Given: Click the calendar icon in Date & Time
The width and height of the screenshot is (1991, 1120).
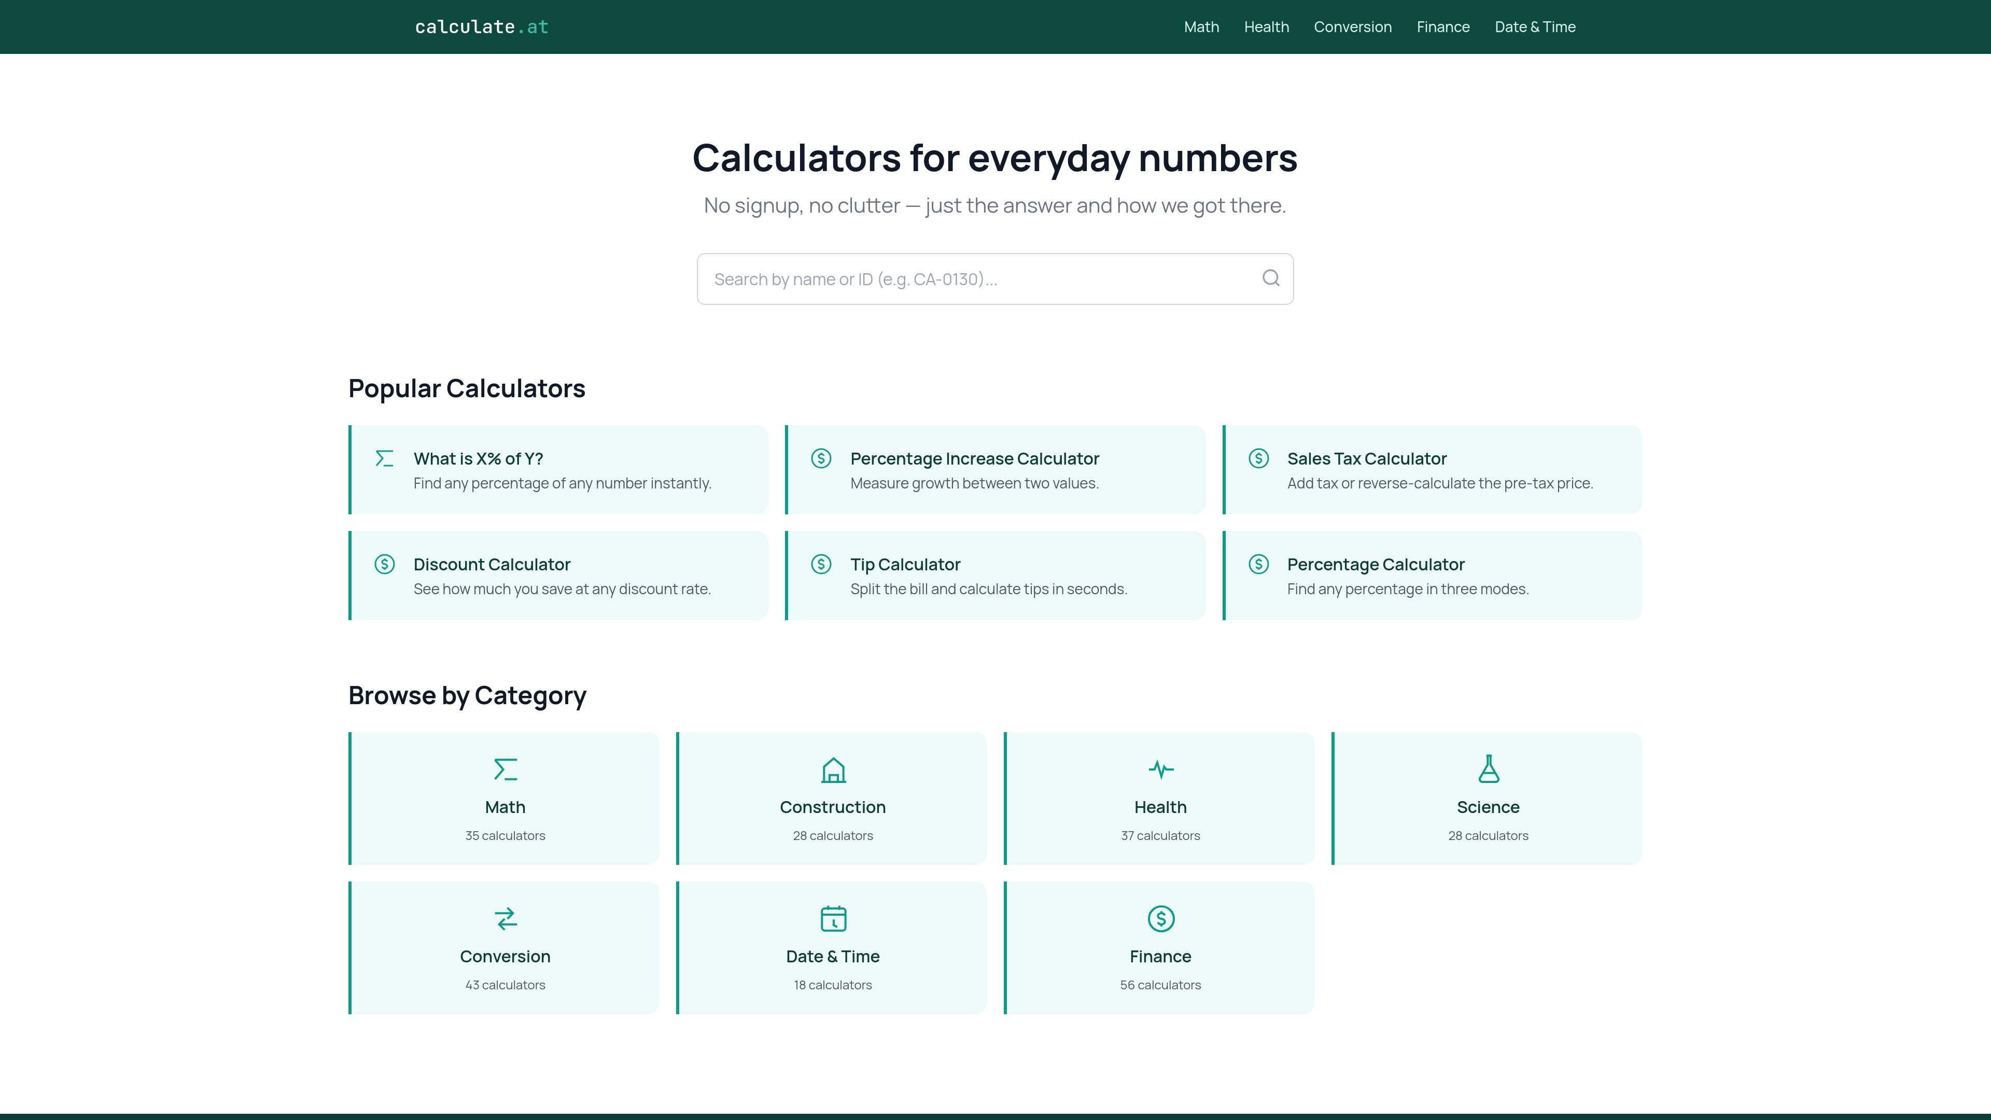Looking at the screenshot, I should click(x=833, y=918).
